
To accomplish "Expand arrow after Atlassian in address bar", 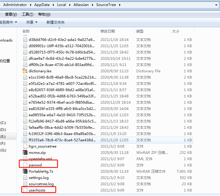I will (92, 5).
